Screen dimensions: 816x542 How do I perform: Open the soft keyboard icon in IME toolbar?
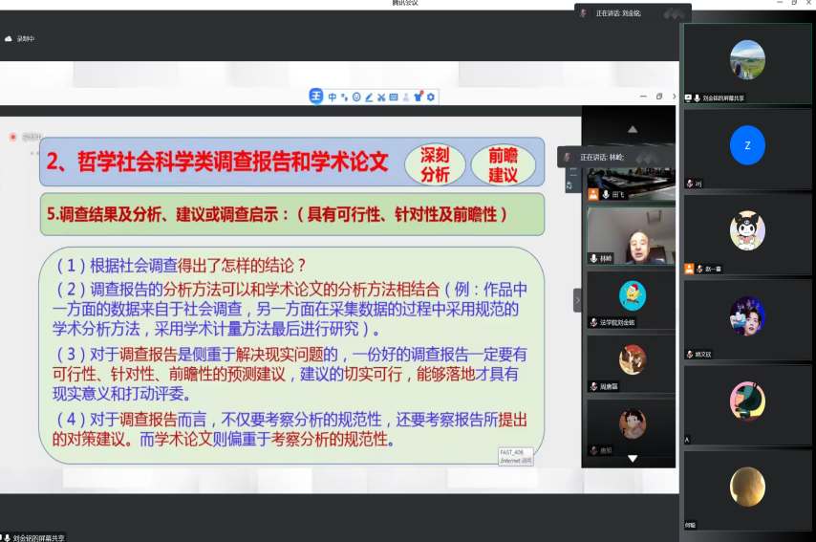click(x=394, y=97)
